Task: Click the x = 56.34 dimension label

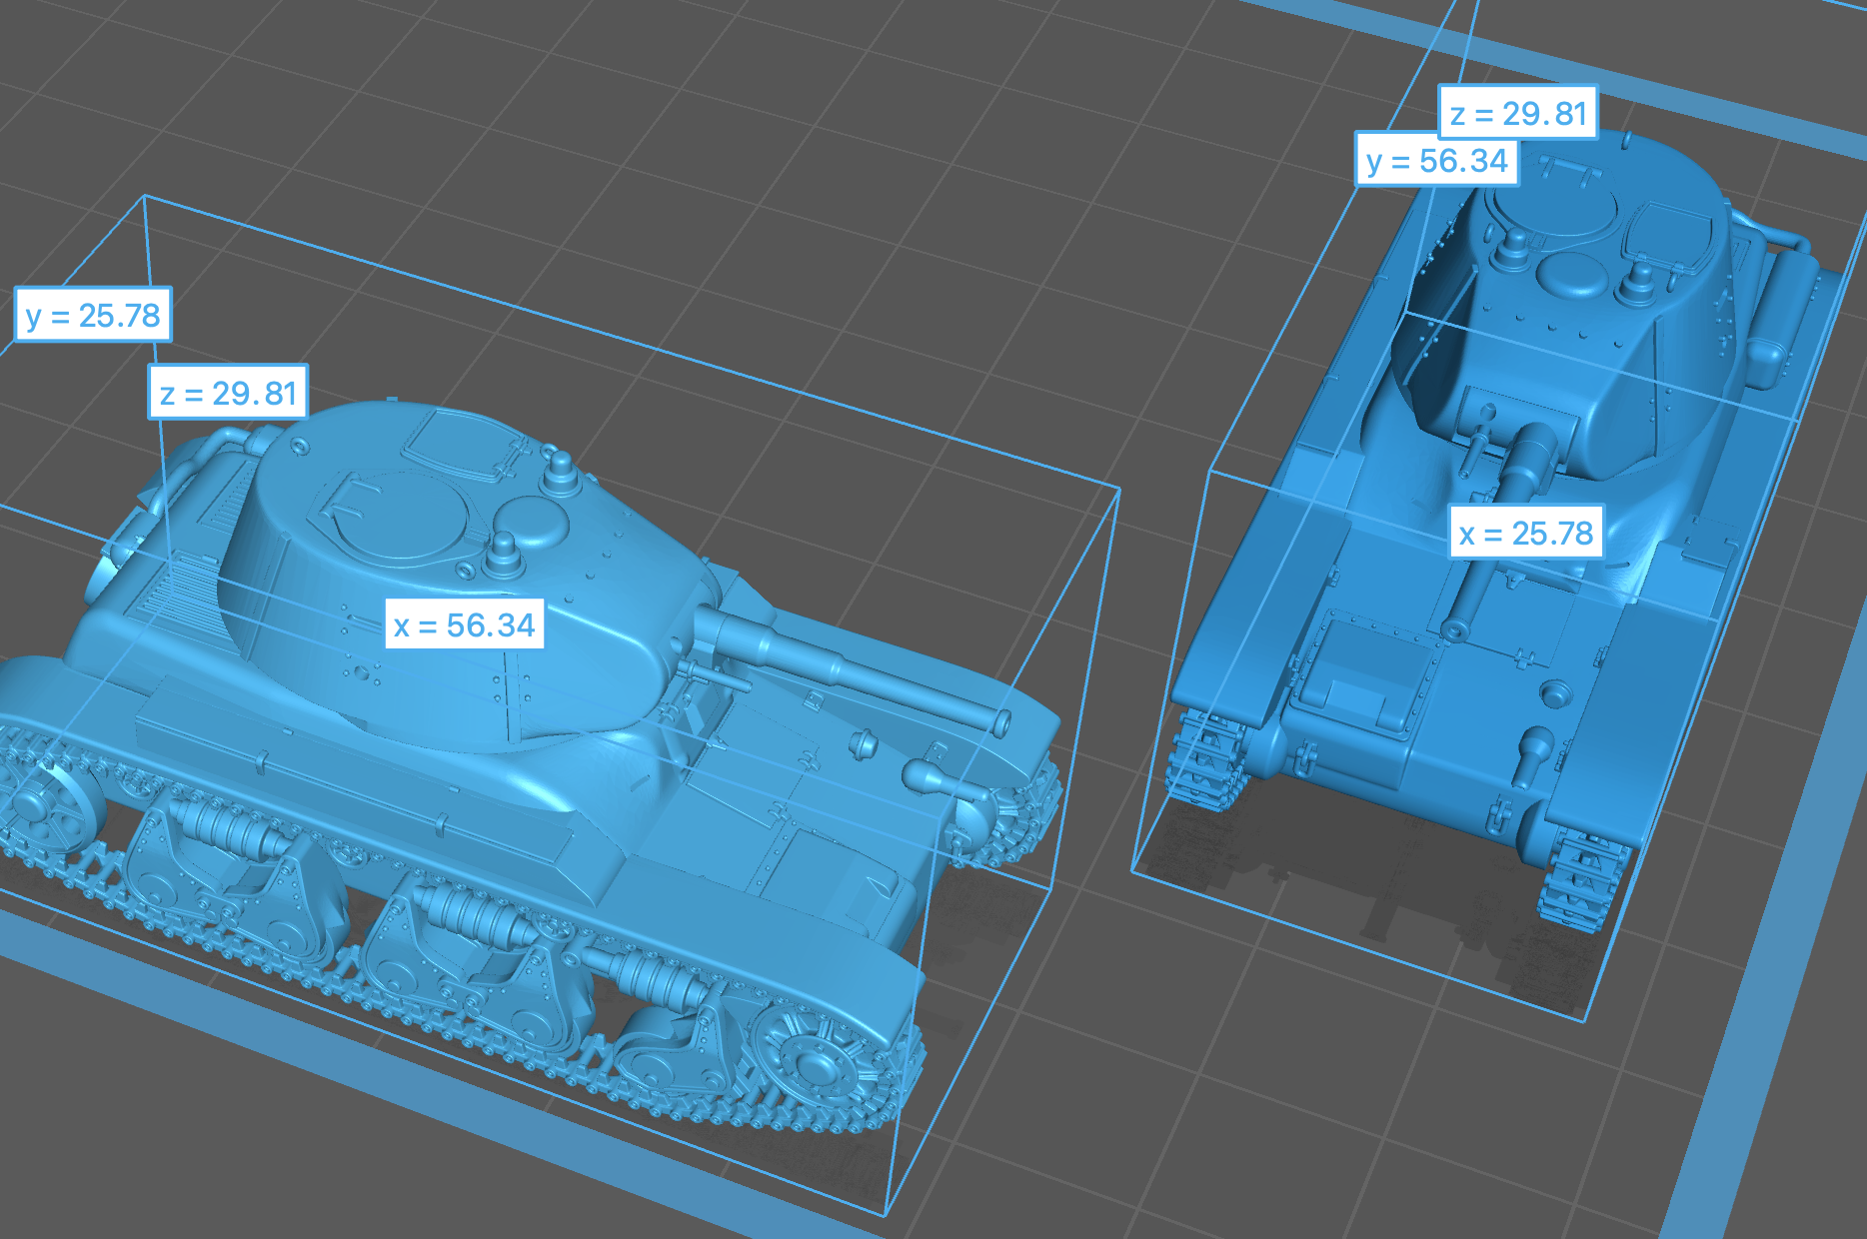Action: pos(465,624)
